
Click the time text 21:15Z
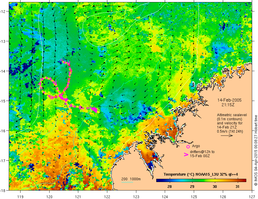(228, 105)
